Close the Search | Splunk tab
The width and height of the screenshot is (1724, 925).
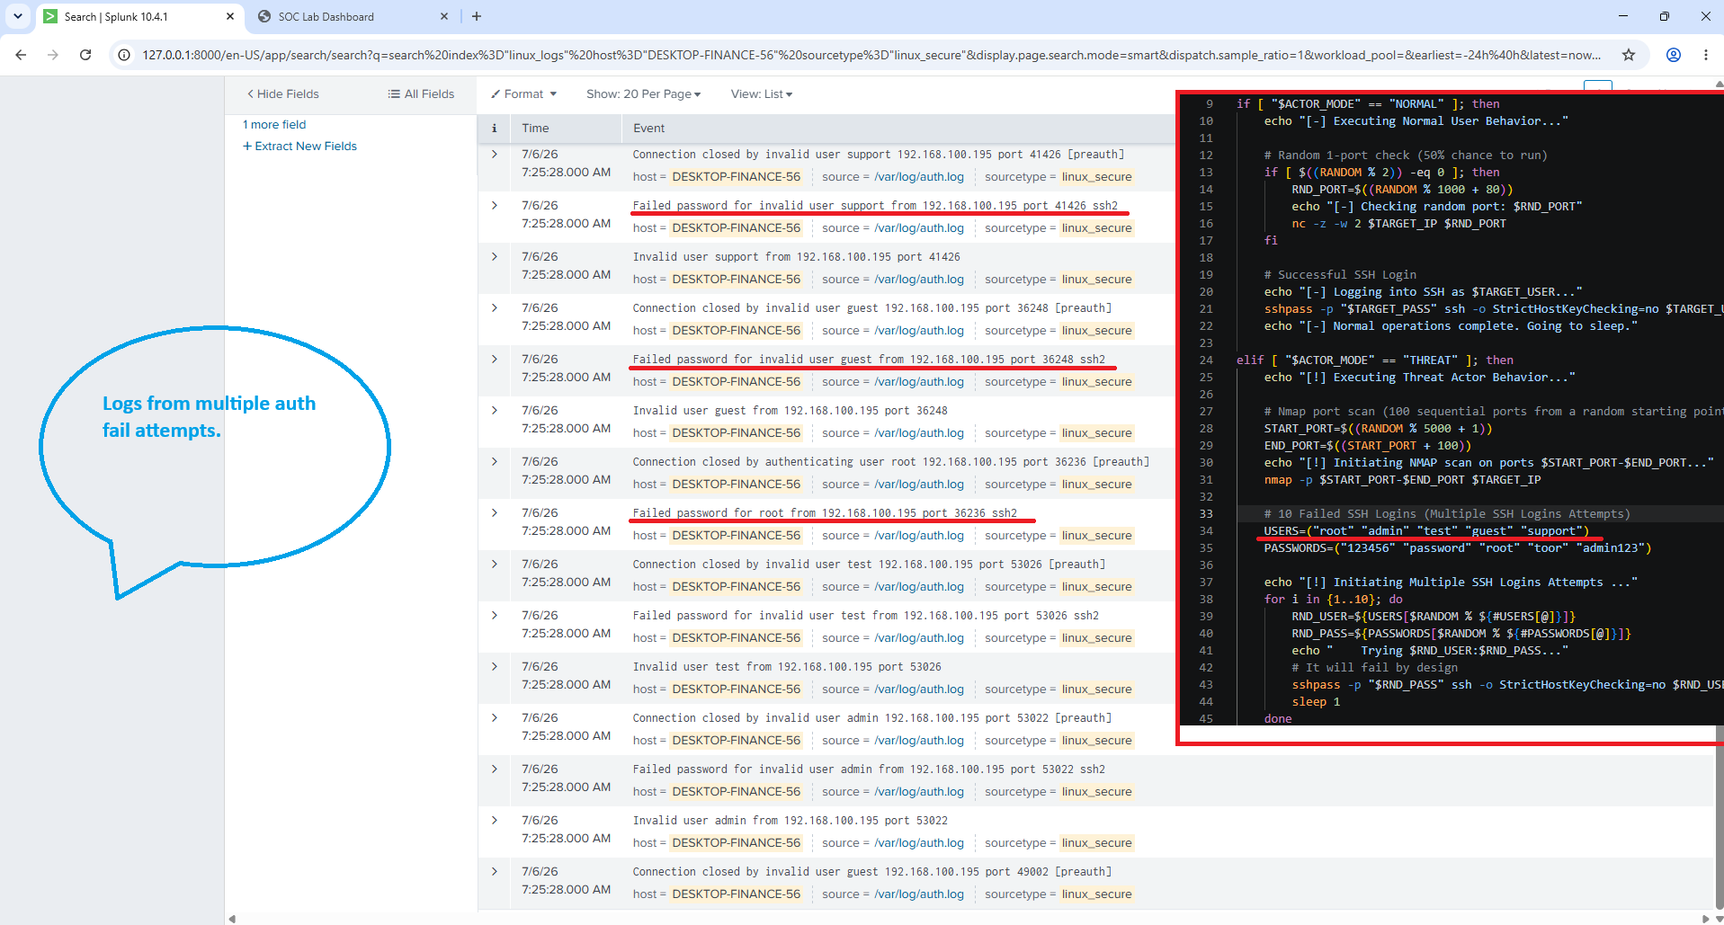(229, 16)
